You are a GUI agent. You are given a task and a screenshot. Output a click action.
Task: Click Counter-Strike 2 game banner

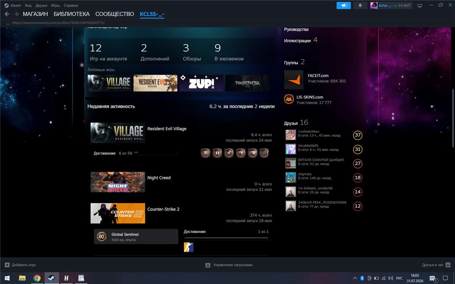[x=118, y=213]
